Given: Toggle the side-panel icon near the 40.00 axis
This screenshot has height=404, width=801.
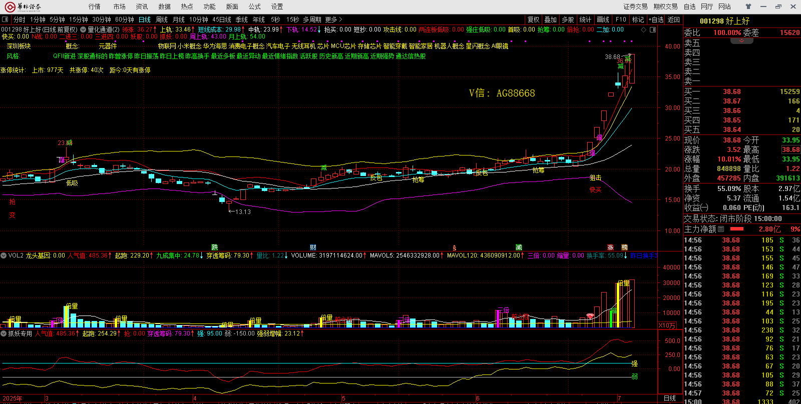Looking at the screenshot, I should [653, 29].
